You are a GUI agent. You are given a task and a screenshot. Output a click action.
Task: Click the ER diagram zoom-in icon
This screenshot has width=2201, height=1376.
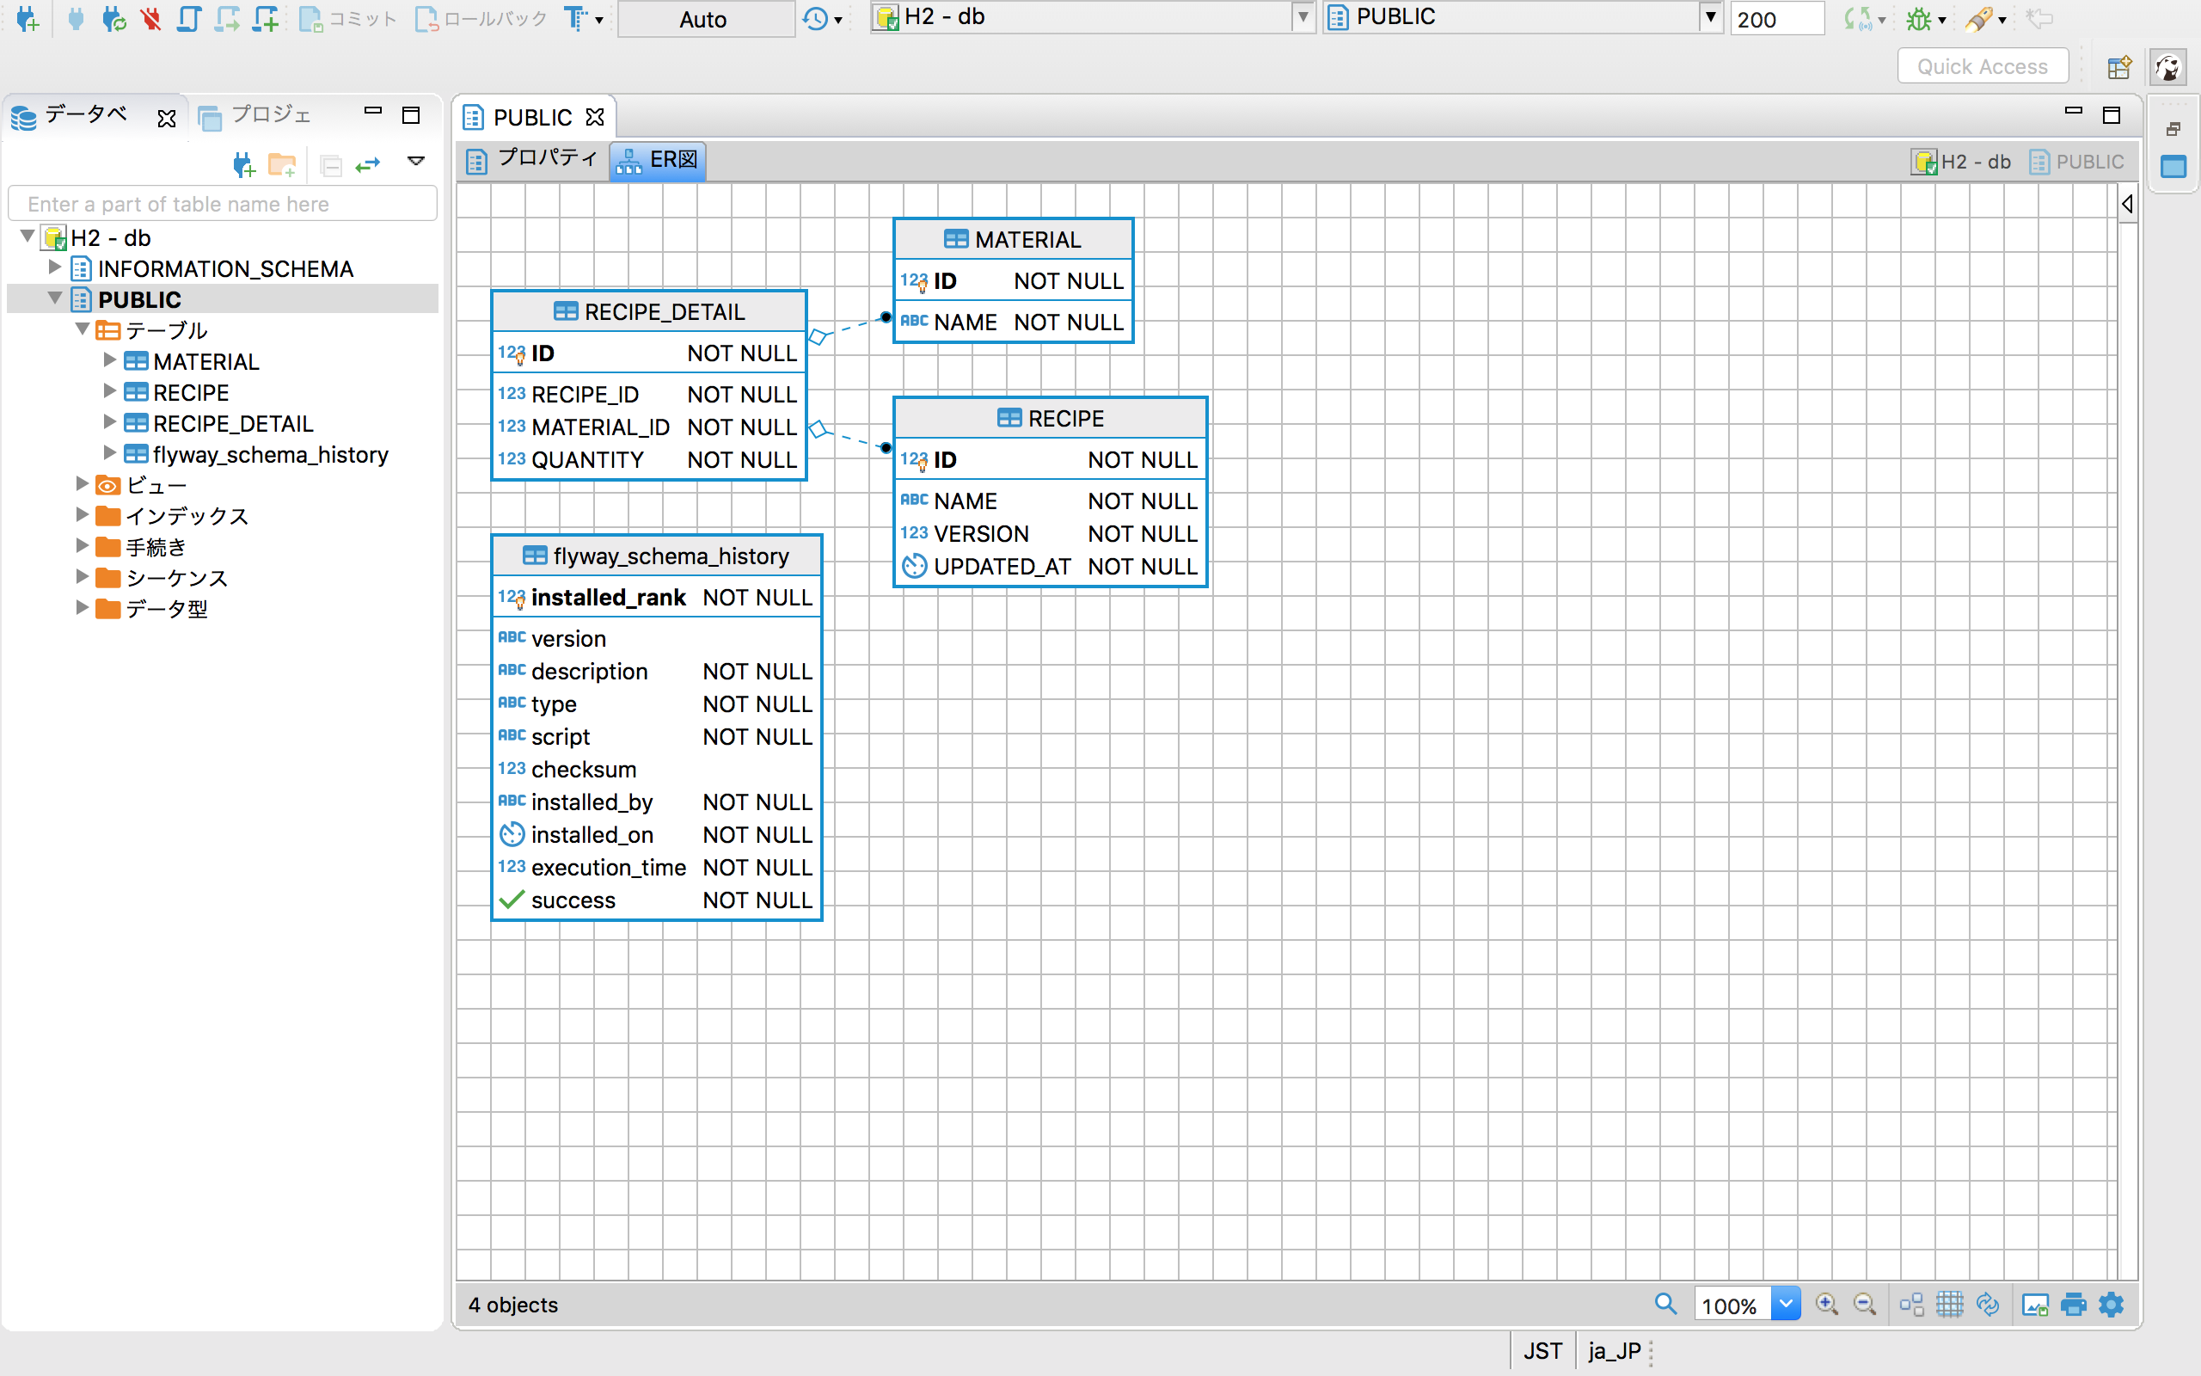[1826, 1304]
